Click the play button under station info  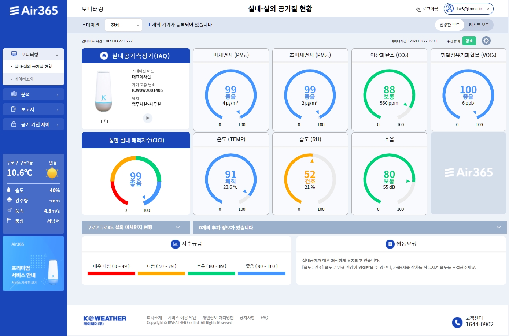click(147, 118)
